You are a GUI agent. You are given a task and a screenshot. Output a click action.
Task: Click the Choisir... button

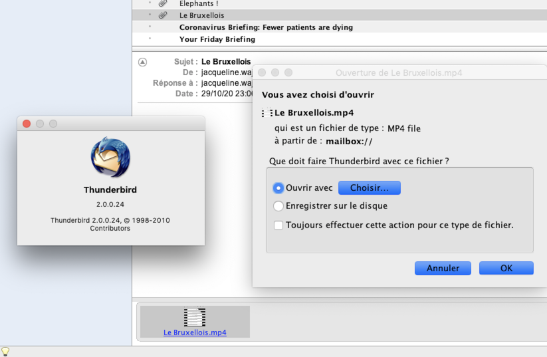pyautogui.click(x=370, y=187)
